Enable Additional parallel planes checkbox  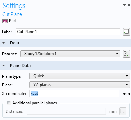[x=9, y=103]
